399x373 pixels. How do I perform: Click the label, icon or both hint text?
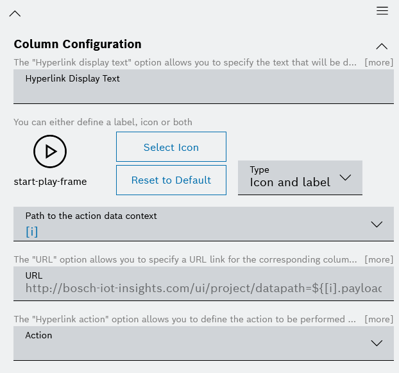click(103, 122)
